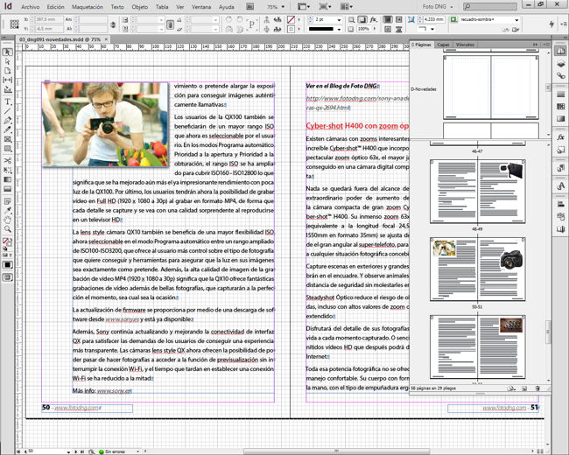Open the Ventana menu
The height and width of the screenshot is (455, 569).
click(201, 7)
